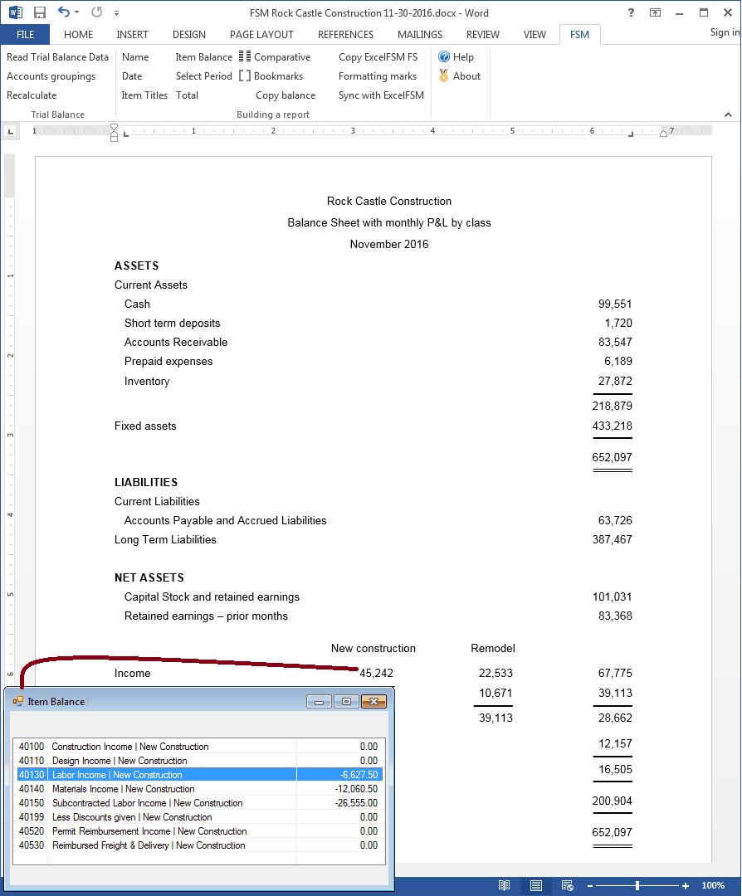Screen dimensions: 742x896
Task: Open Word Help question mark icon
Action: tap(631, 12)
